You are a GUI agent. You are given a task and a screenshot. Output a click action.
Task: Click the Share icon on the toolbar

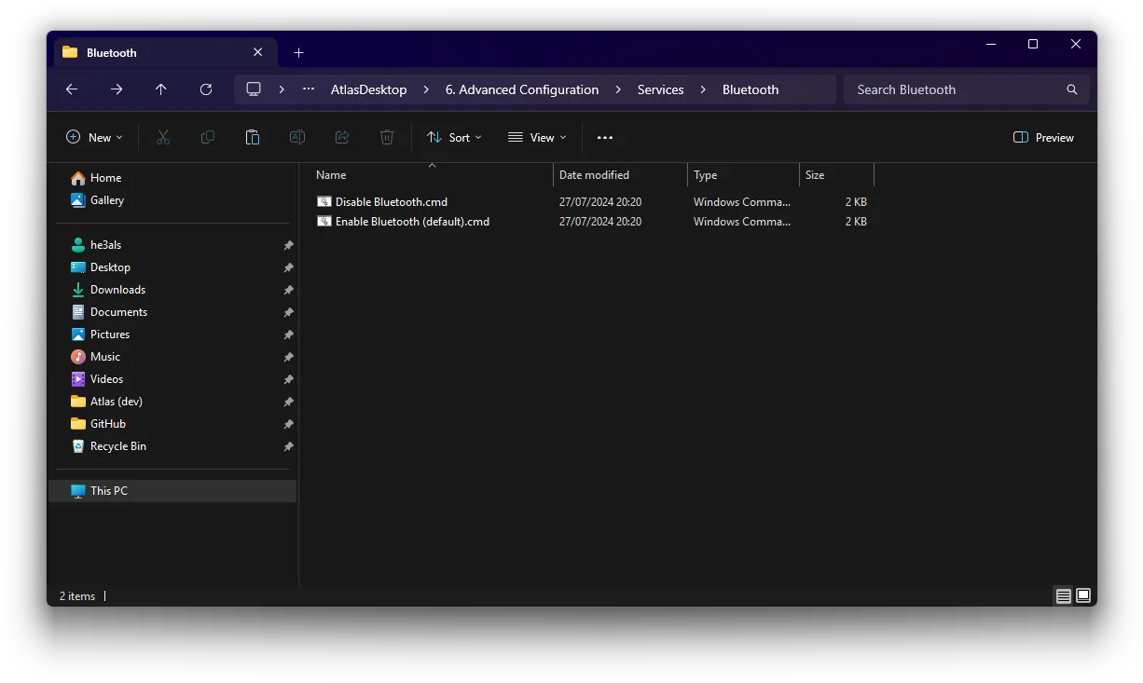(x=341, y=137)
